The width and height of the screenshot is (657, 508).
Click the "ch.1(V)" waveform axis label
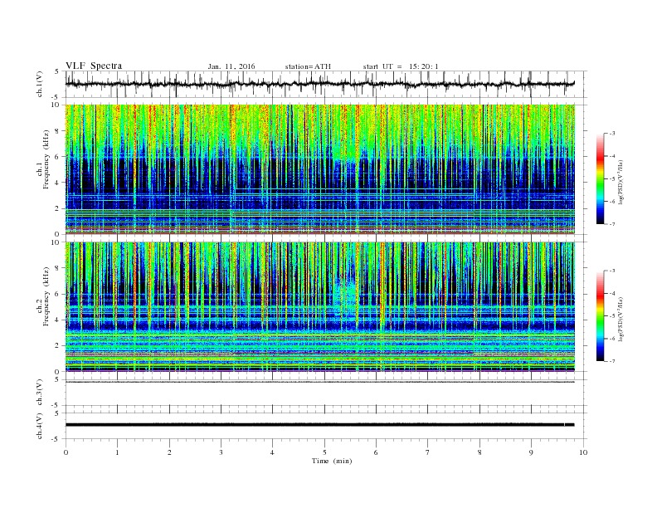click(x=40, y=84)
